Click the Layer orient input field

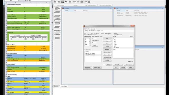coord(94,43)
